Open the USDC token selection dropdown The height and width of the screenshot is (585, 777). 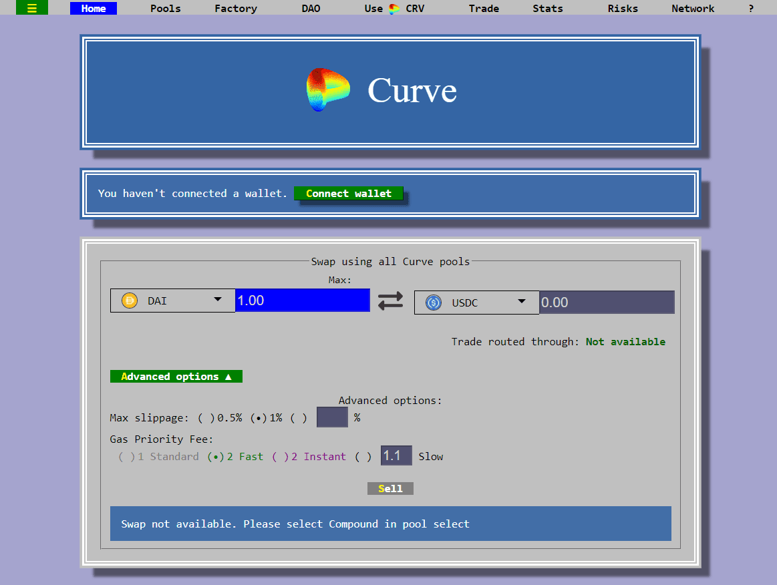click(x=523, y=302)
